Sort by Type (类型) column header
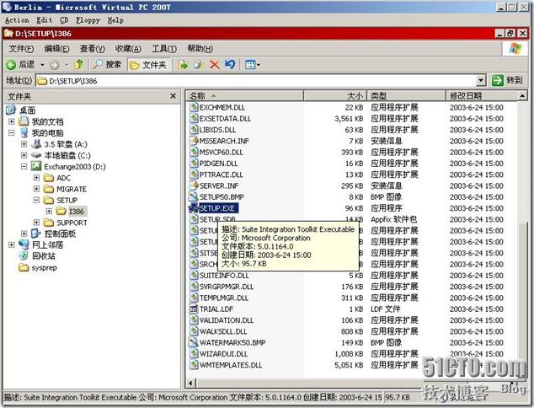 406,96
